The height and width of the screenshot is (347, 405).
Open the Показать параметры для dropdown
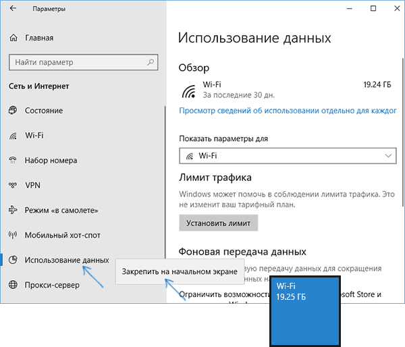[x=288, y=156]
